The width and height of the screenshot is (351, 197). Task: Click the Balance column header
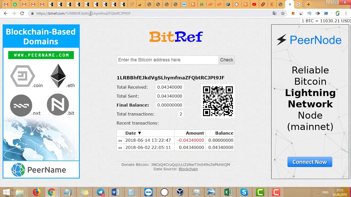click(224, 133)
